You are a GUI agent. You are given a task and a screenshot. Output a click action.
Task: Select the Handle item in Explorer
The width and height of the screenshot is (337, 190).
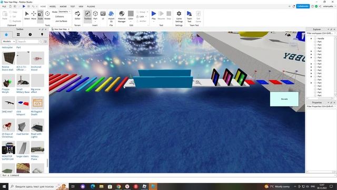tap(321, 39)
